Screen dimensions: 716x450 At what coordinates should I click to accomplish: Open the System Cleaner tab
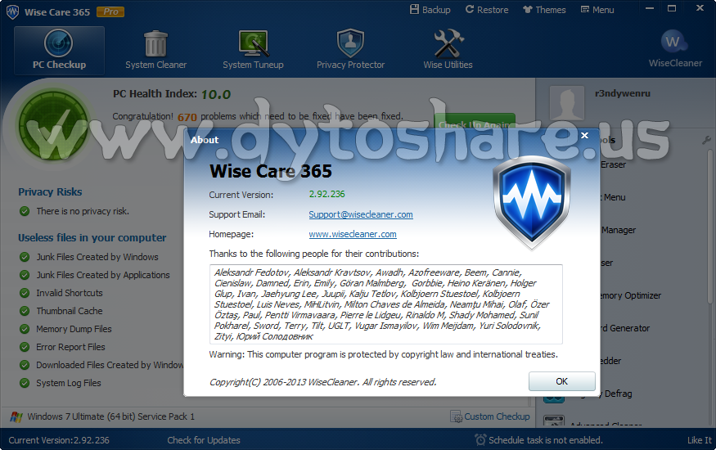[x=155, y=50]
